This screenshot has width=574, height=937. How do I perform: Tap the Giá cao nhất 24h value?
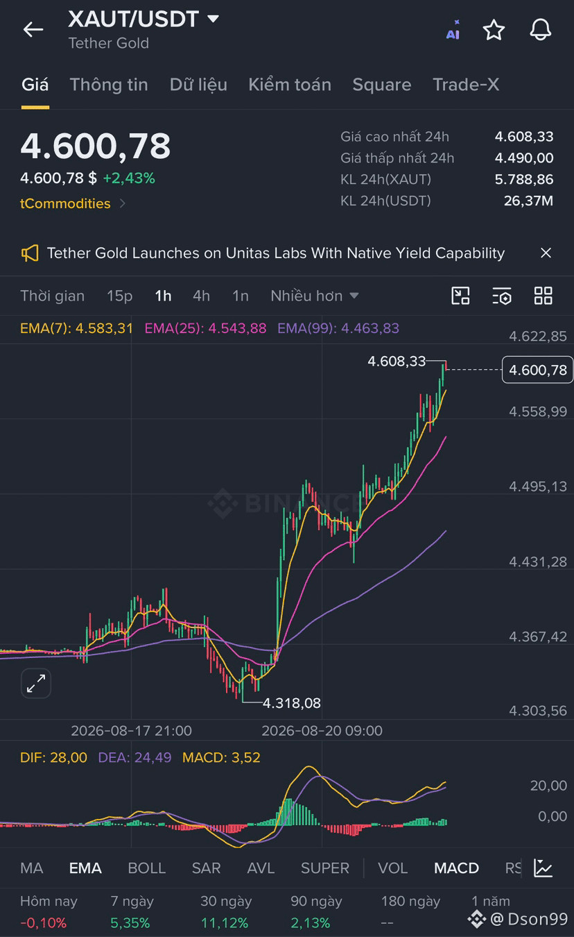click(524, 137)
